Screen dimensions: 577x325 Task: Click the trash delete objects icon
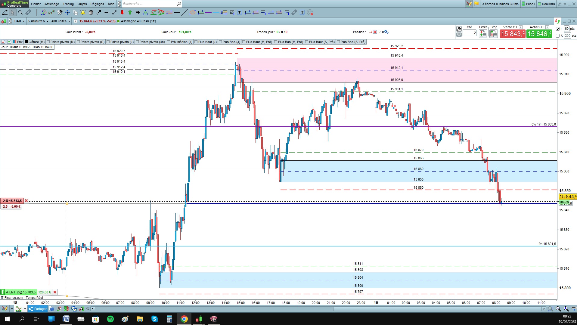click(x=91, y=12)
